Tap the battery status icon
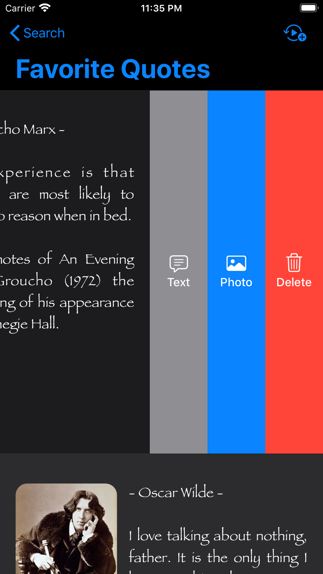Image resolution: width=323 pixels, height=574 pixels. point(309,8)
